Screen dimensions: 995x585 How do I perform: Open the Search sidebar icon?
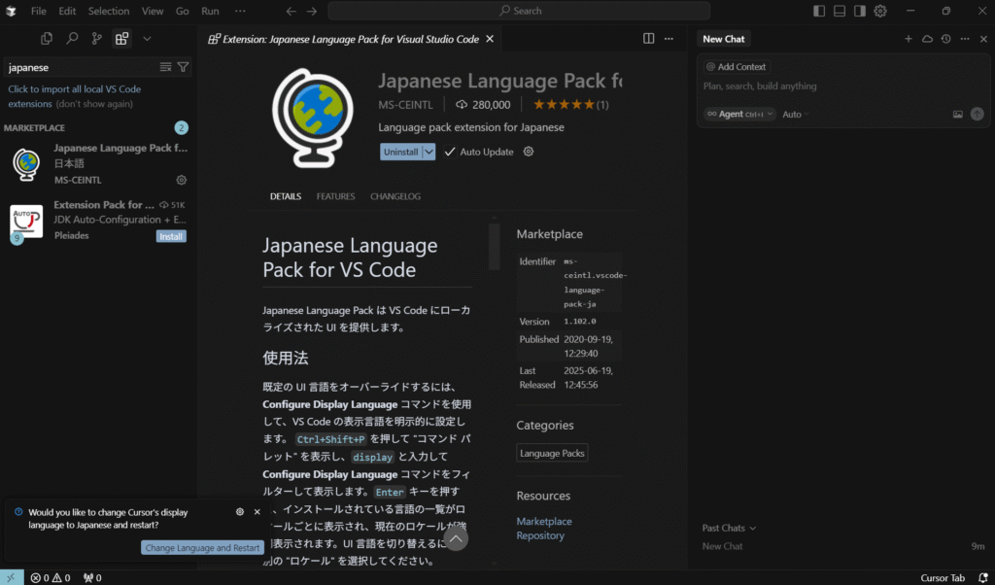coord(72,39)
